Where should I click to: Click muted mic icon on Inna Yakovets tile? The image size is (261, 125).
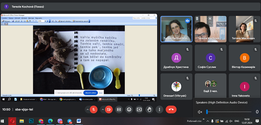[x=255, y=78]
